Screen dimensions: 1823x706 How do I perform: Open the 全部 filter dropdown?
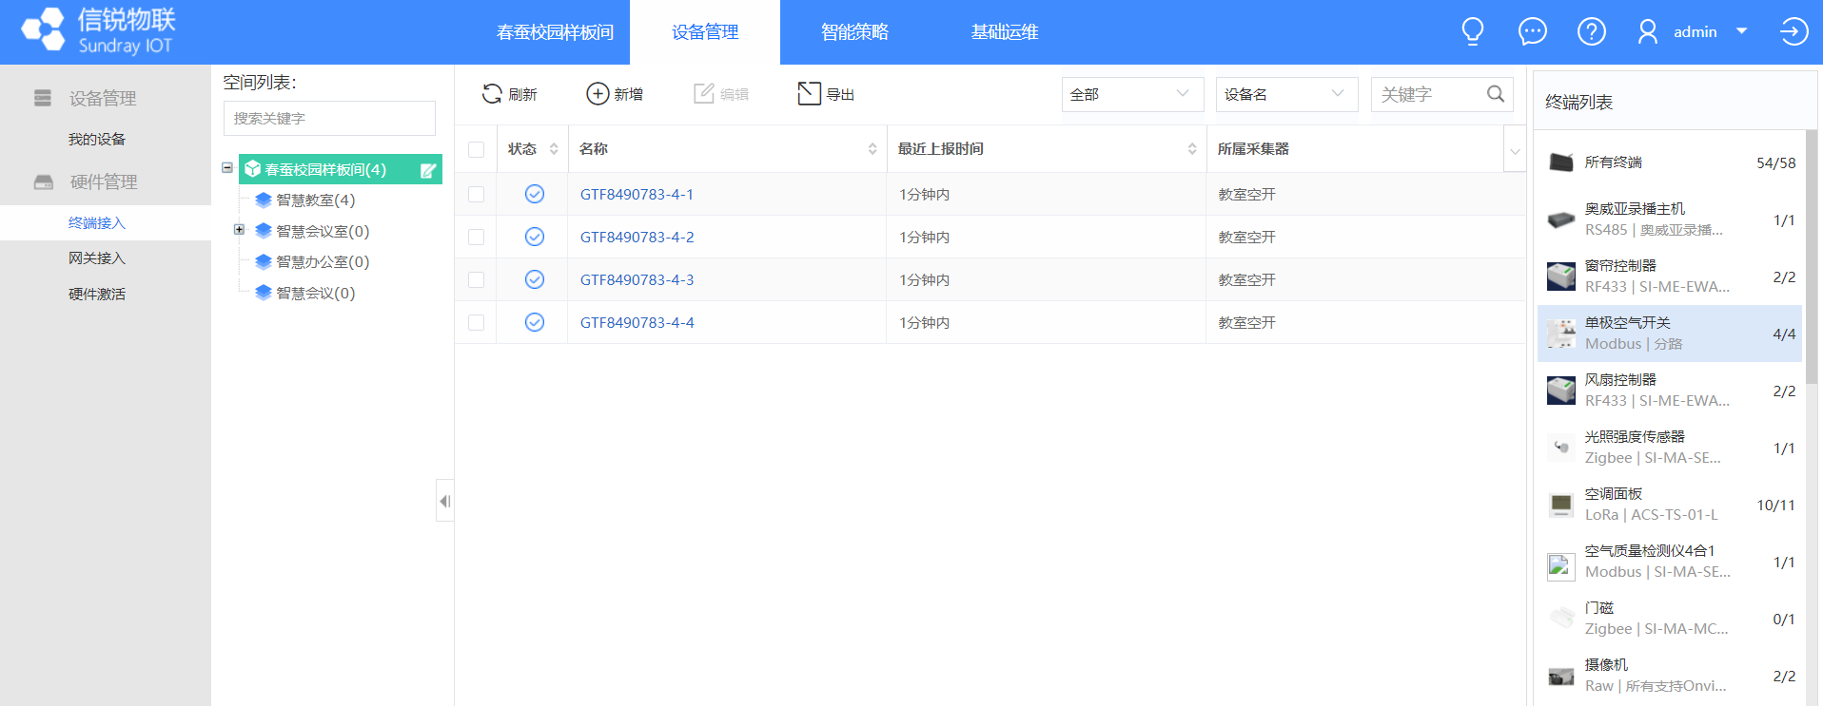pyautogui.click(x=1132, y=94)
